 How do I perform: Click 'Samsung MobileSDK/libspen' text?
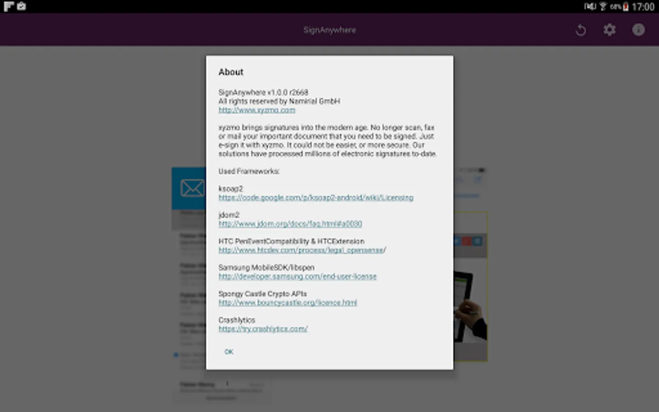(x=266, y=267)
